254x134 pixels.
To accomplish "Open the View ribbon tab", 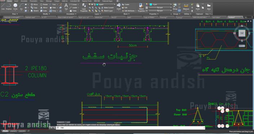I will tap(42, 1).
